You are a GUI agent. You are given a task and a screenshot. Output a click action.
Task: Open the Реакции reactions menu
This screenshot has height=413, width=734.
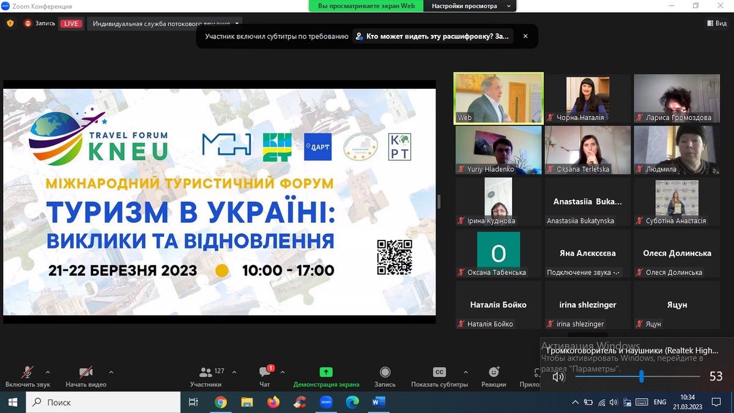click(494, 376)
